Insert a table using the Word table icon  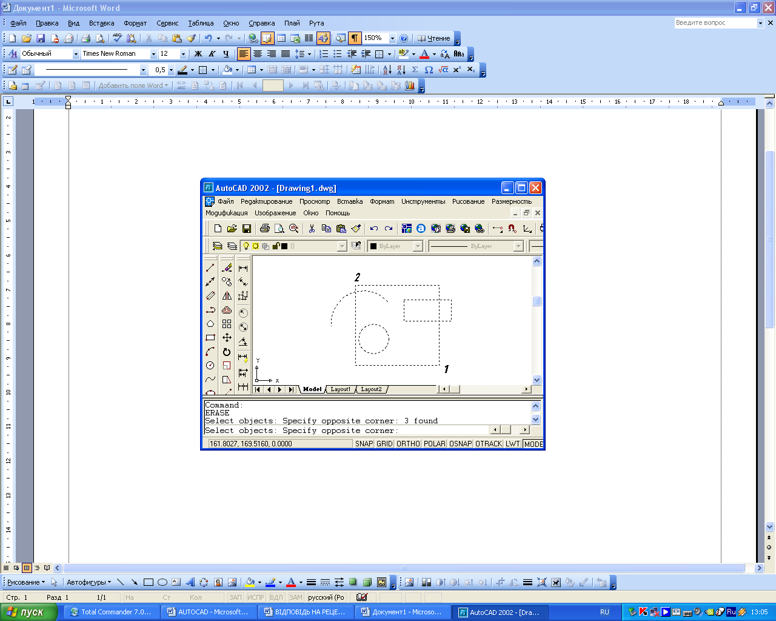(x=281, y=38)
